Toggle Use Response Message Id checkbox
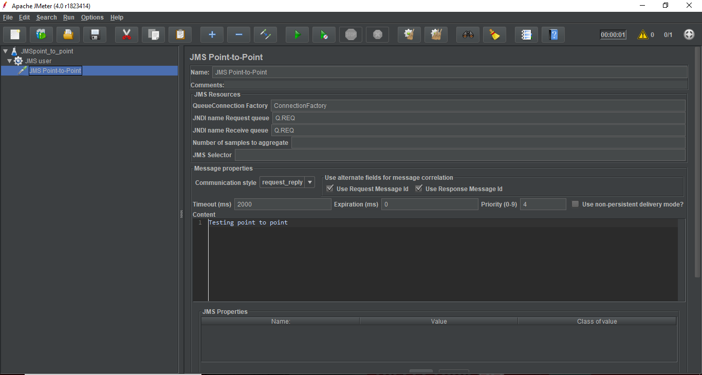 419,189
